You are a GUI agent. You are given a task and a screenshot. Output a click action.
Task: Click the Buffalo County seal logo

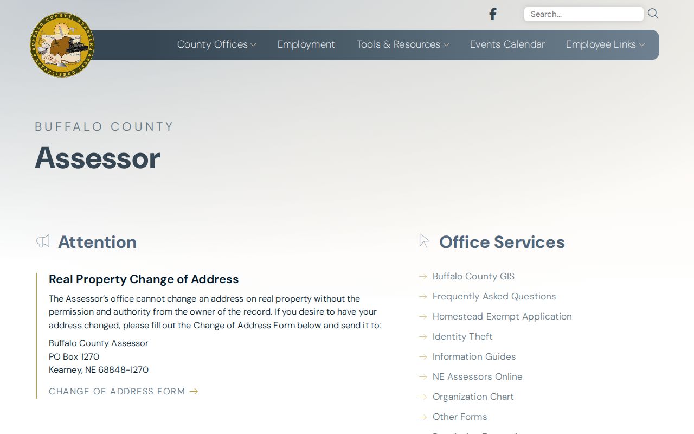62,45
